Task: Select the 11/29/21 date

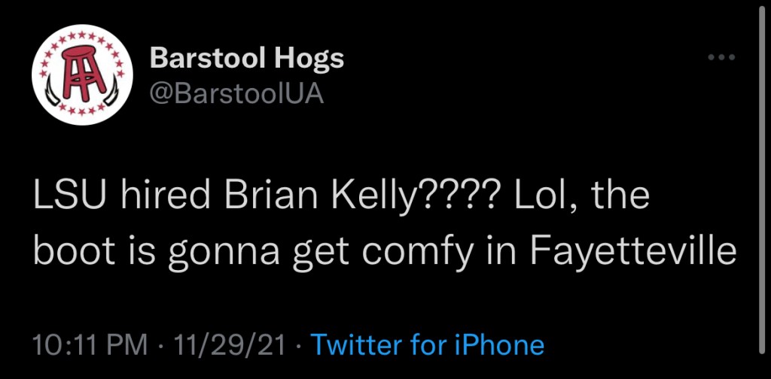Action: (x=230, y=345)
